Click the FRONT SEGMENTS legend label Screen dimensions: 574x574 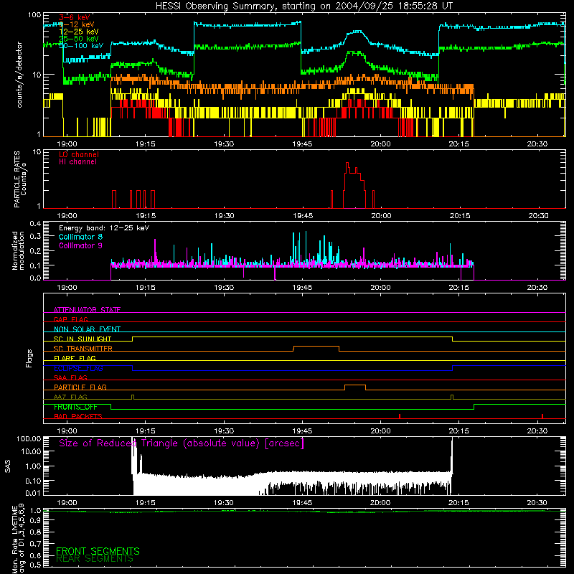click(x=98, y=551)
